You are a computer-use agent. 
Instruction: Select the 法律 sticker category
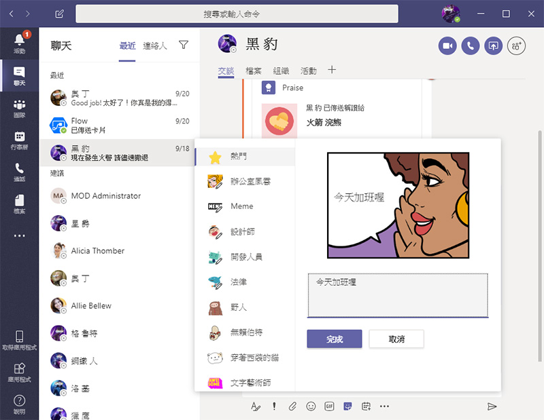tap(245, 282)
